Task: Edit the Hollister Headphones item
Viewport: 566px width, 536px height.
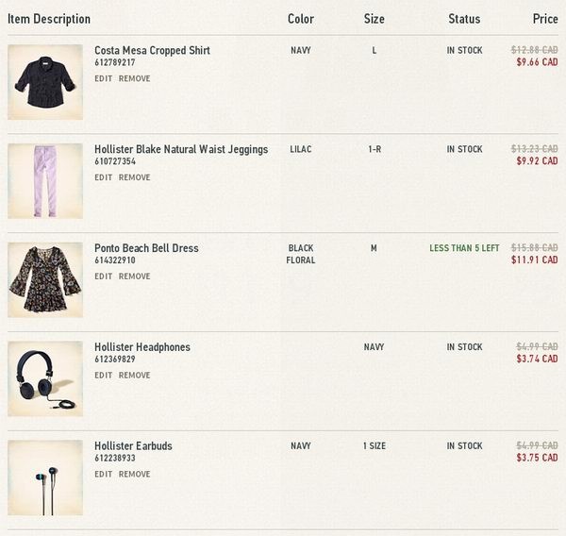Action: pos(103,376)
